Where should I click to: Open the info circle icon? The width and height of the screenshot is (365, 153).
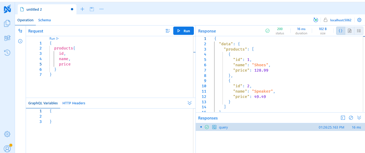click(20, 41)
